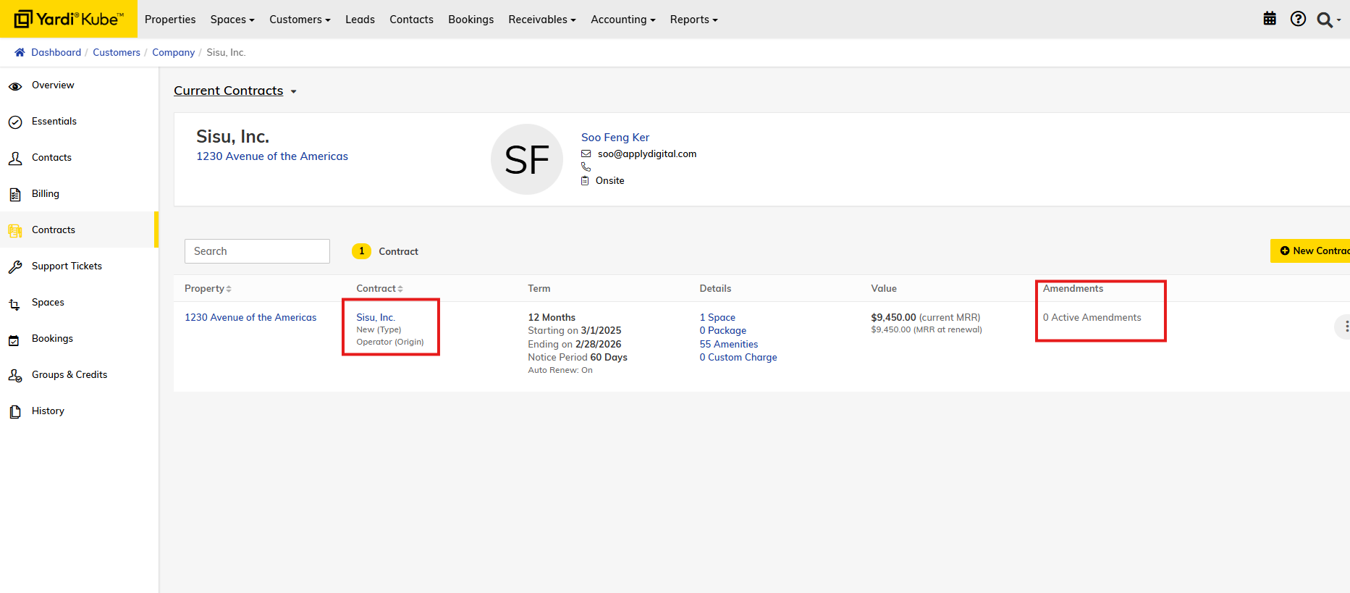1350x593 pixels.
Task: Click the help question mark icon
Action: [x=1298, y=19]
